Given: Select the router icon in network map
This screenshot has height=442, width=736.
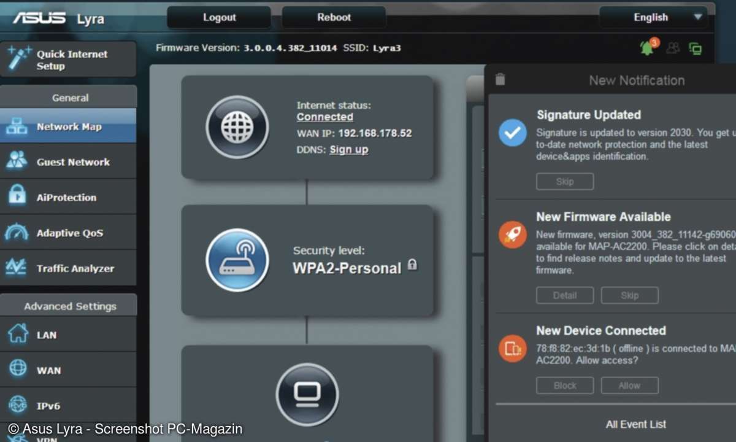Looking at the screenshot, I should [237, 260].
